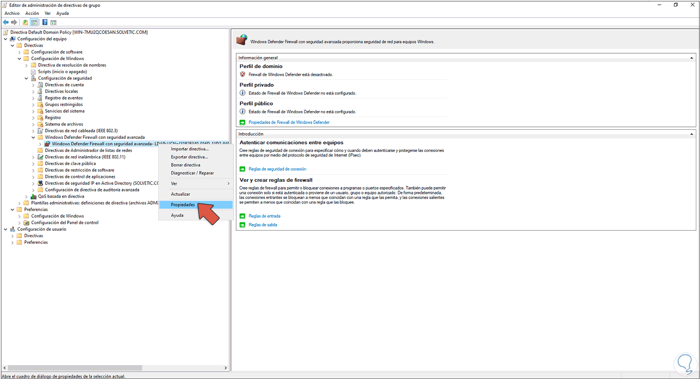
Task: Click the red shield icon under Perfil de dominio
Action: 243,74
